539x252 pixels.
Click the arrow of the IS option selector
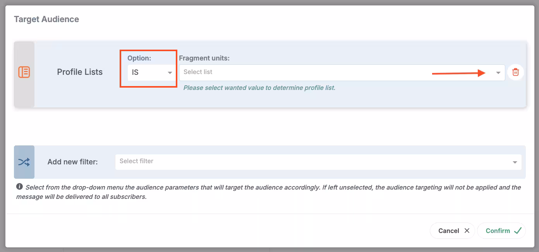(x=170, y=73)
